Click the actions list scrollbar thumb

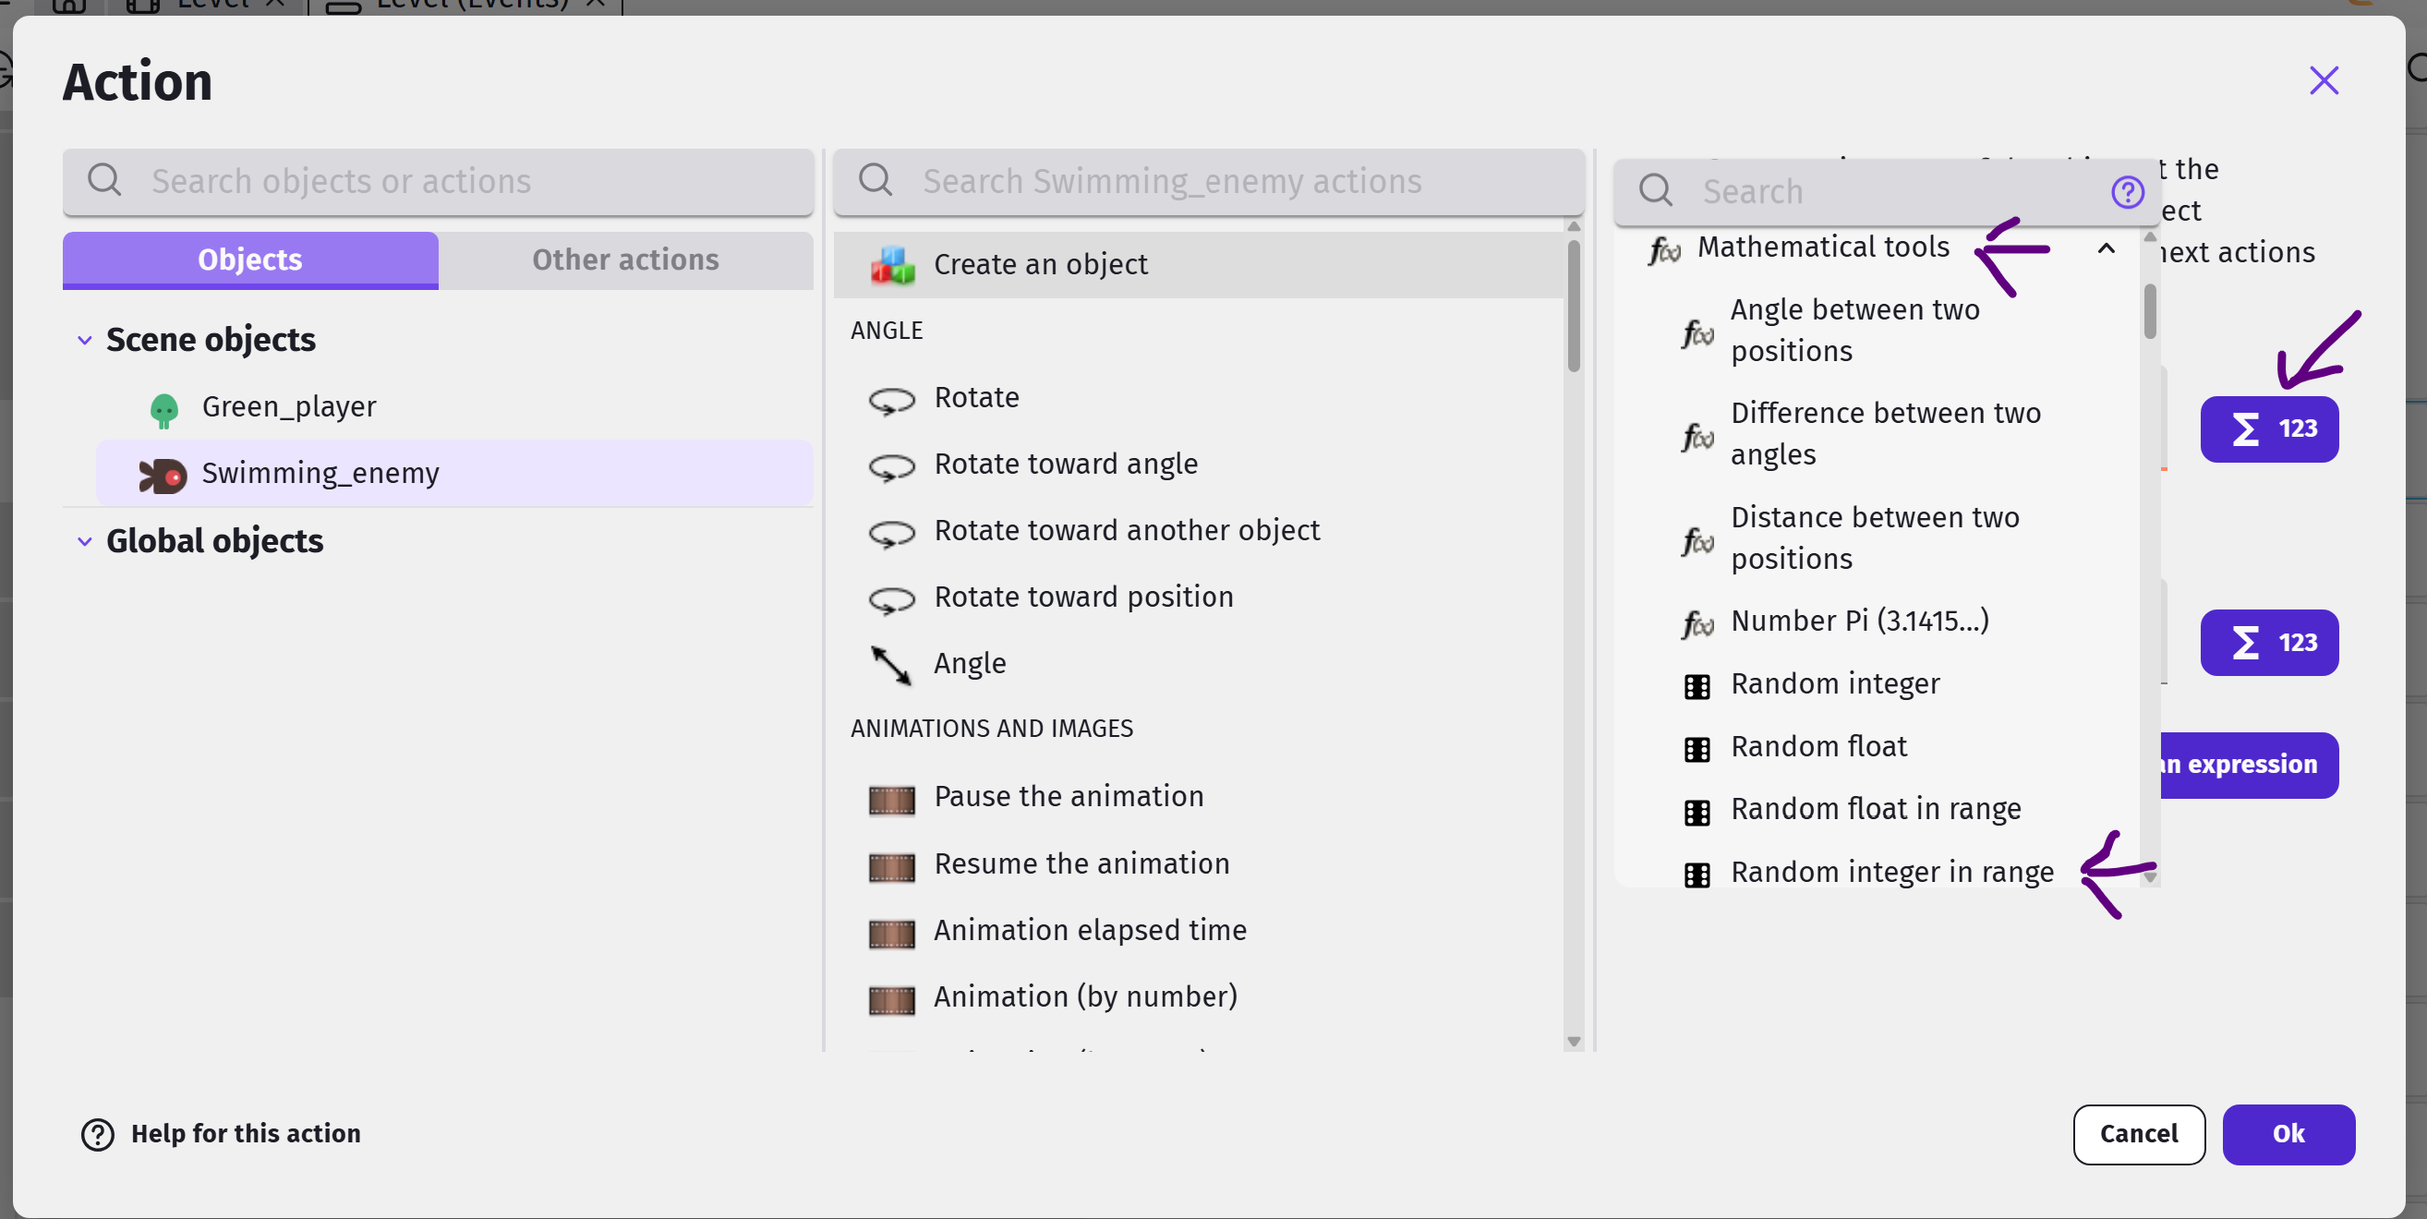coord(1574,307)
